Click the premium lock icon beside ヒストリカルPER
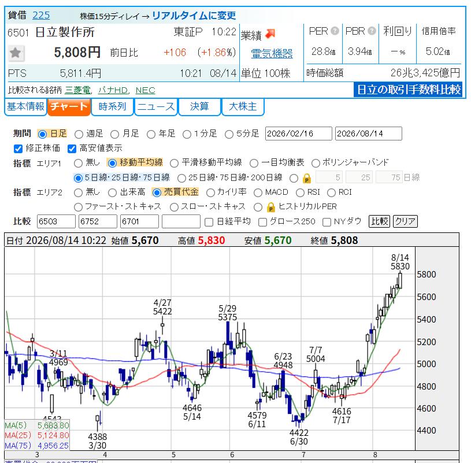Image resolution: width=471 pixels, height=463 pixels. (270, 208)
